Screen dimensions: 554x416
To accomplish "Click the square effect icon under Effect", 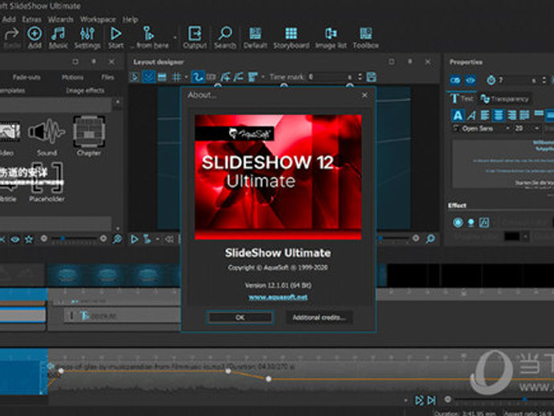I will 483,222.
